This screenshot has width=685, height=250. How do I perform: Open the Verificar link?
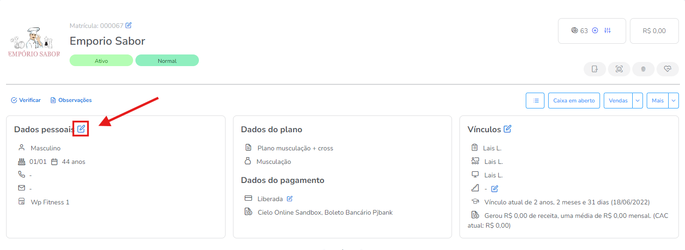coord(26,100)
